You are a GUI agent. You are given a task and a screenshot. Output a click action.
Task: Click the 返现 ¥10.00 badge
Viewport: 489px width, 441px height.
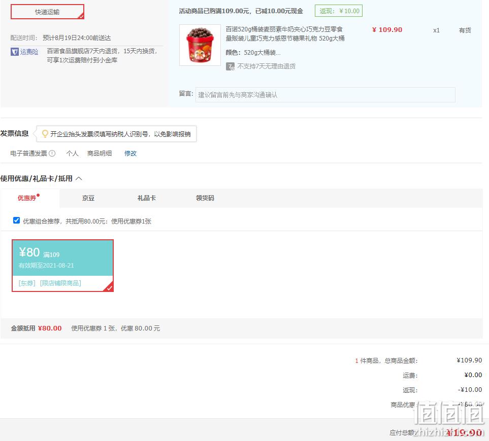coord(339,11)
